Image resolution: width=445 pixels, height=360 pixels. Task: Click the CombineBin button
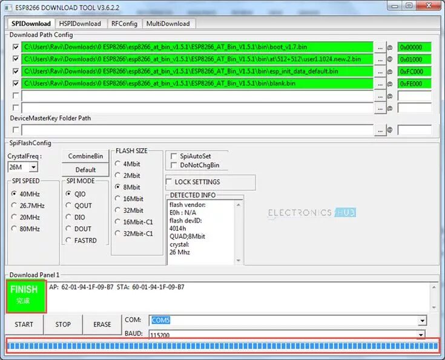click(85, 156)
